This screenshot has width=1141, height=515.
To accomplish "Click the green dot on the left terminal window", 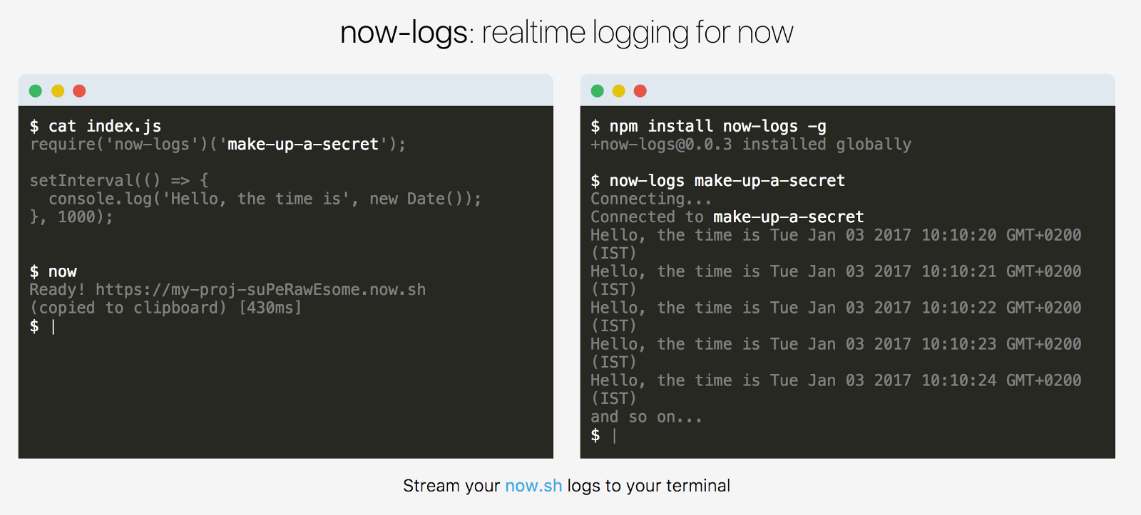I will click(36, 90).
